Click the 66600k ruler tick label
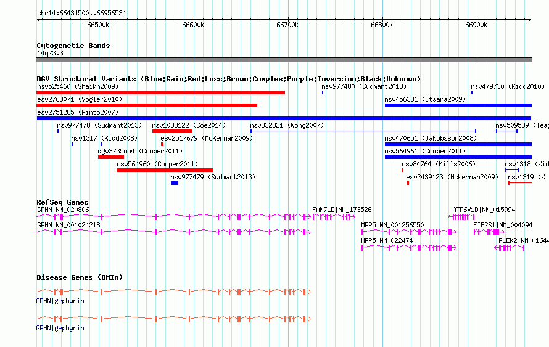Viewport: 549px width, 347px height. coord(193,25)
